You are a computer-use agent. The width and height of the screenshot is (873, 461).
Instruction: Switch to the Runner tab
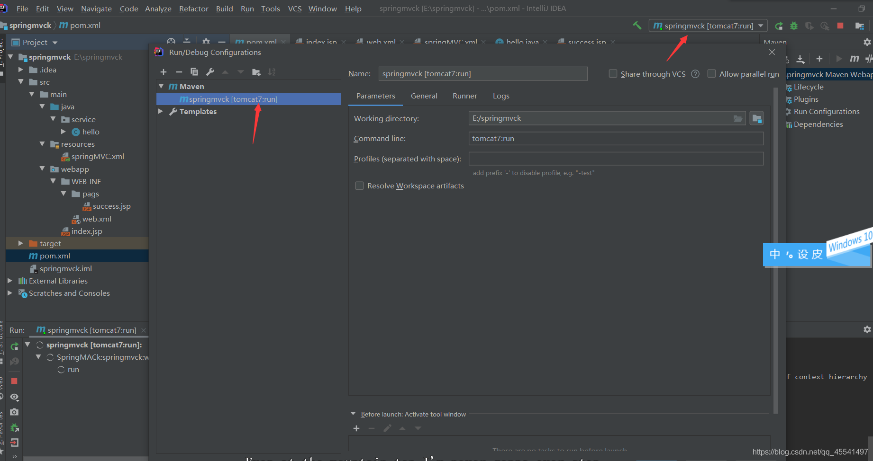pos(464,96)
